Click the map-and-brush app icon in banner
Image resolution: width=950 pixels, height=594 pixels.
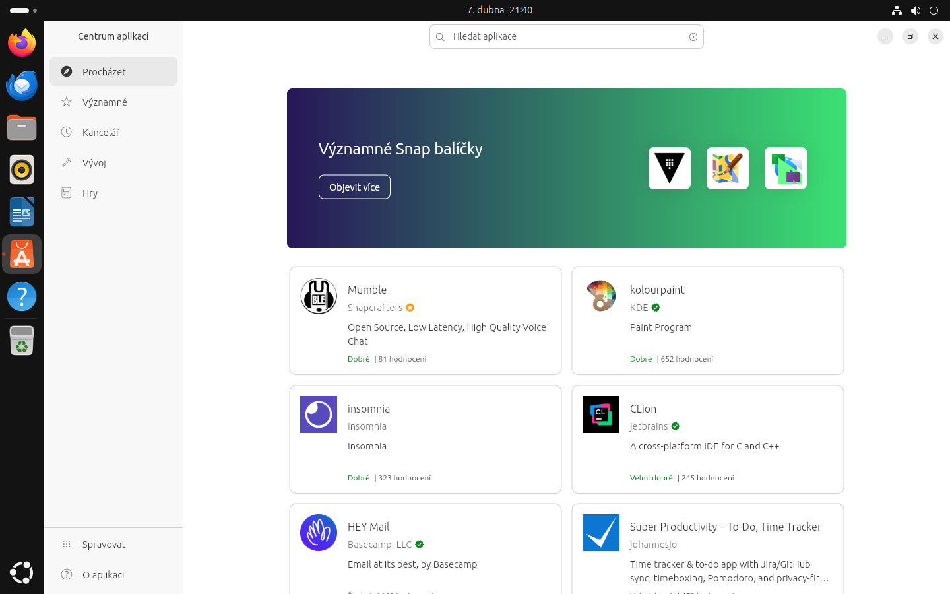(727, 168)
